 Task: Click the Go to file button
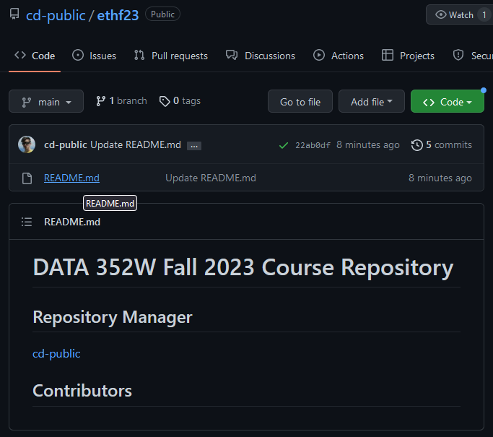300,102
